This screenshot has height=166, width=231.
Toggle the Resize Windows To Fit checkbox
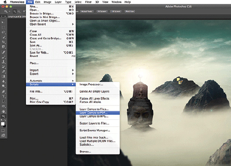point(24,11)
